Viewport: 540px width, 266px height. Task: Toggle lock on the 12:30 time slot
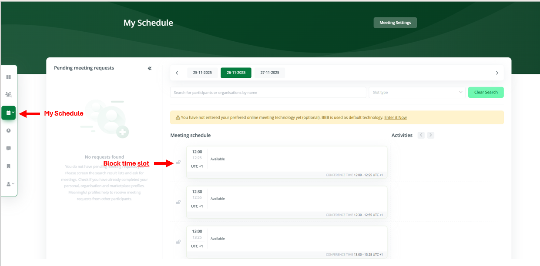178,202
